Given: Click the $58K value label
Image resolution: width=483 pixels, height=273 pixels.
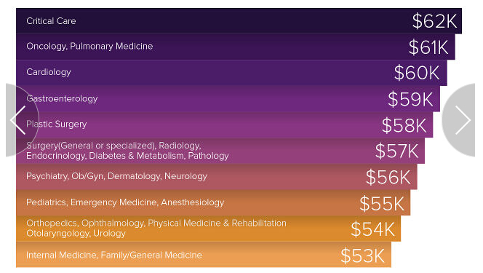Looking at the screenshot, I should pyautogui.click(x=404, y=125).
